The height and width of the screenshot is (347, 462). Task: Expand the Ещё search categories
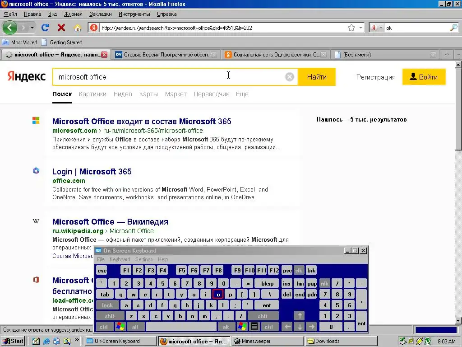[x=242, y=94]
